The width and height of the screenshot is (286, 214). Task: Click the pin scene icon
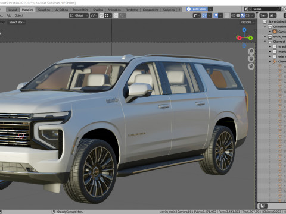tap(279, 9)
